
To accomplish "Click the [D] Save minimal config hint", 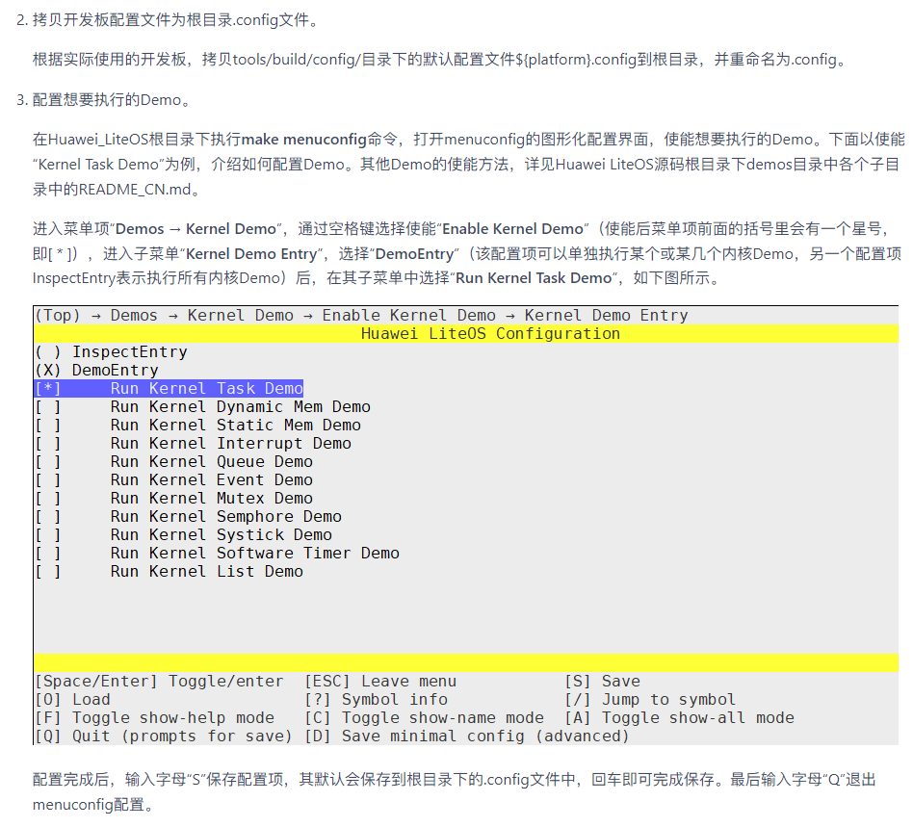I will (x=467, y=737).
